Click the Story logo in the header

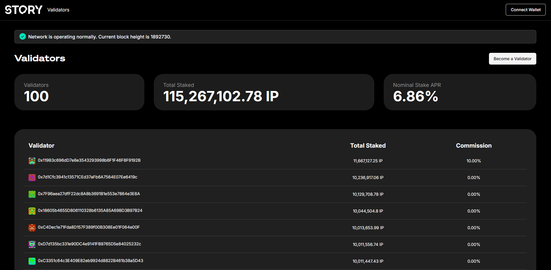coord(24,10)
